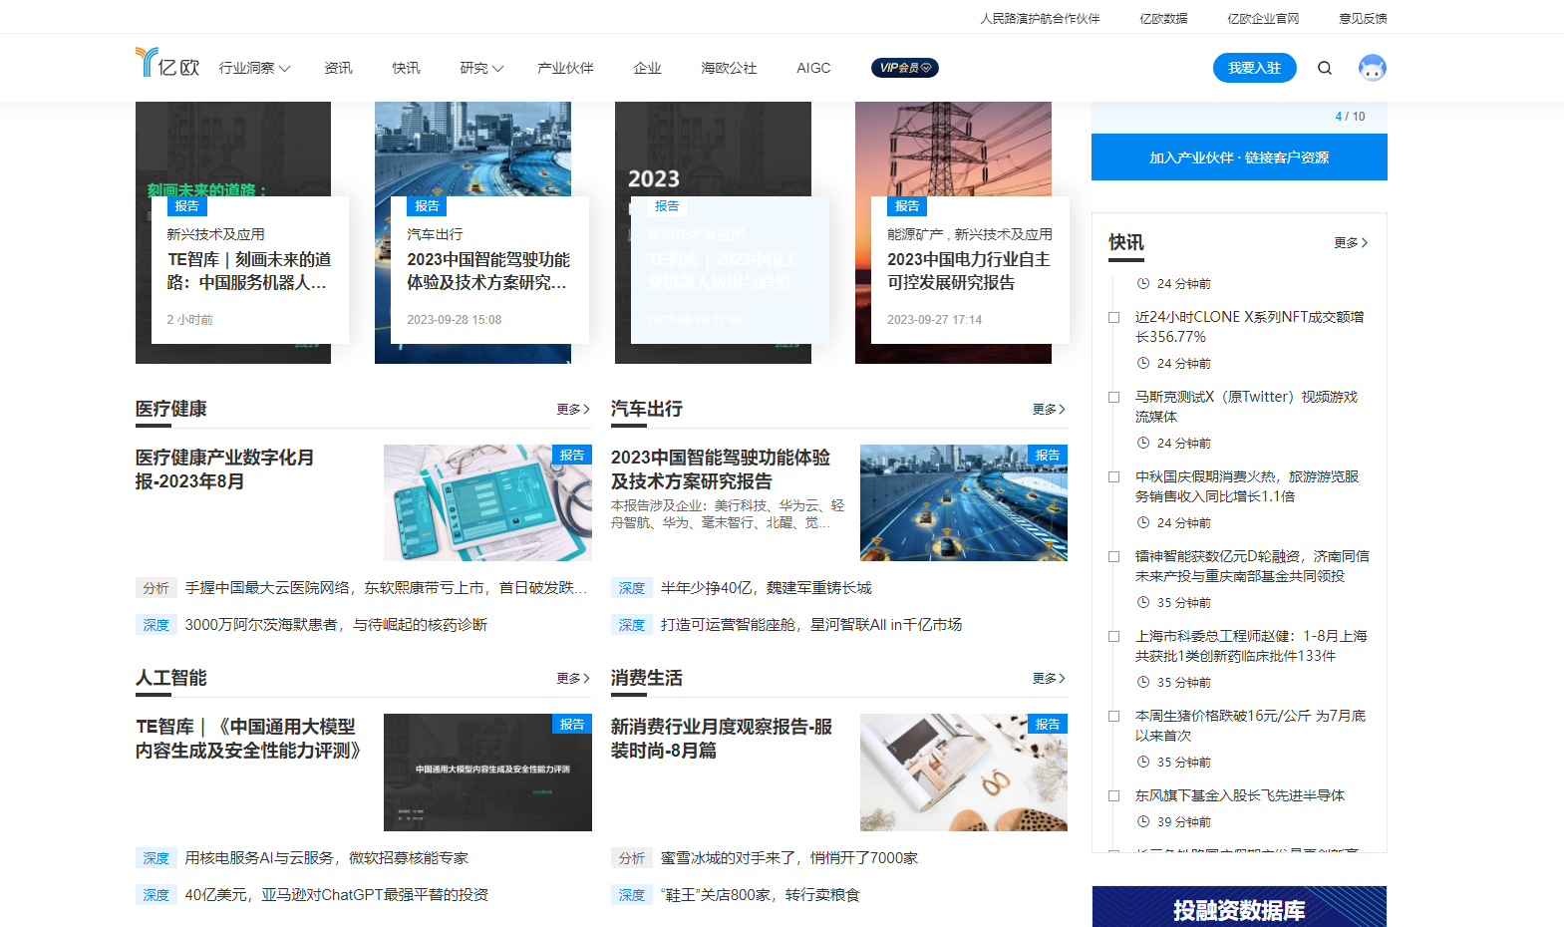Toggle the marker beside 东风旗下基金 news
Image resolution: width=1564 pixels, height=927 pixels.
1114,795
